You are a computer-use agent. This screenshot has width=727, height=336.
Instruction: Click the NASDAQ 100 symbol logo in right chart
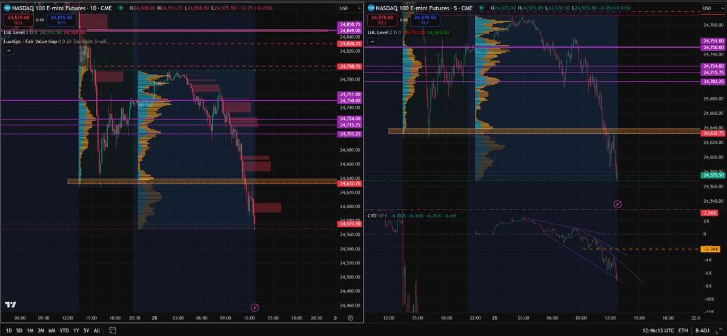[371, 8]
